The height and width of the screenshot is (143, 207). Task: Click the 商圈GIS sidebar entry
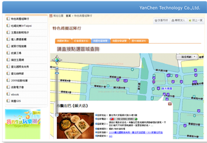pos(16,101)
